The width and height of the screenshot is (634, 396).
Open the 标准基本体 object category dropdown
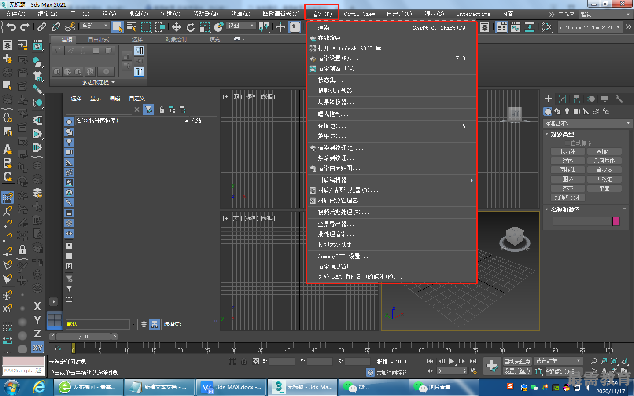pyautogui.click(x=587, y=123)
